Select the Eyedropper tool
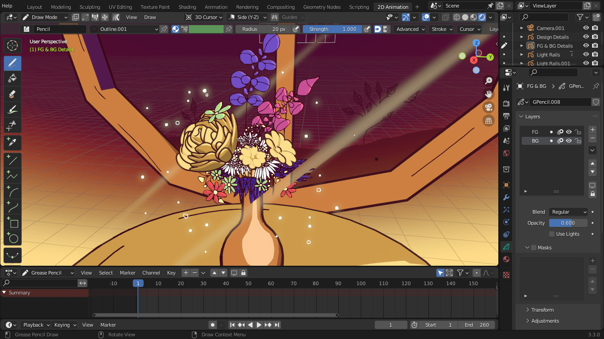604x339 pixels. click(x=12, y=142)
